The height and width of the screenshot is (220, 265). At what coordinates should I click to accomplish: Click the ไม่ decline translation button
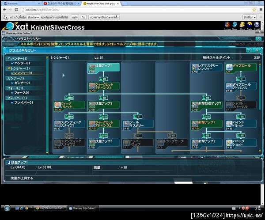(83, 17)
